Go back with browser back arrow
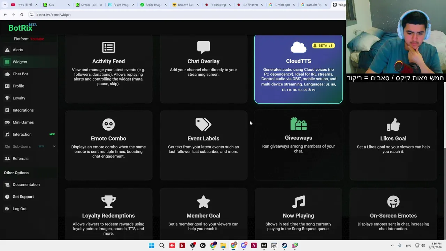446x251 pixels. click(x=5, y=15)
